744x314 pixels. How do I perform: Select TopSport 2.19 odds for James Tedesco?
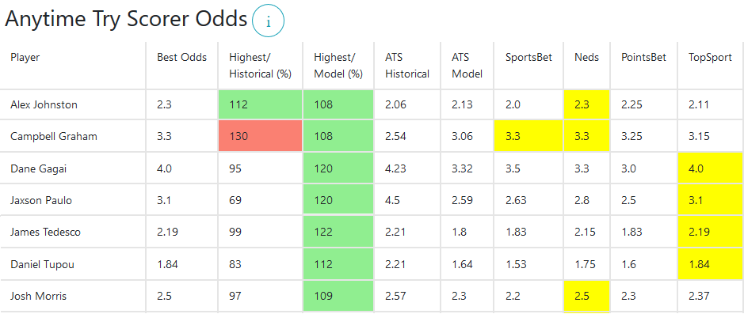[x=710, y=232]
